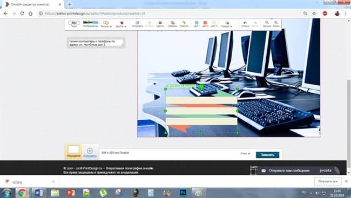Click the text field about computer repair
This screenshot has height=198, width=351.
point(96,43)
